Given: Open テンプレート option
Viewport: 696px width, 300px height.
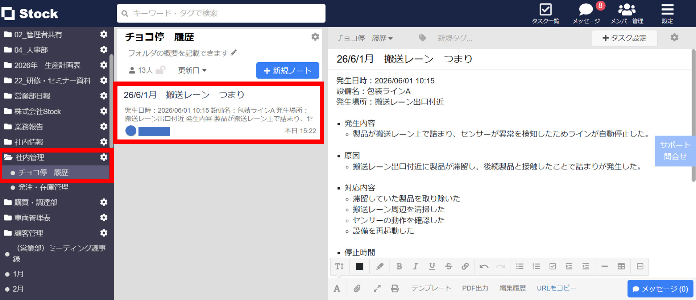Looking at the screenshot, I should coord(431,288).
